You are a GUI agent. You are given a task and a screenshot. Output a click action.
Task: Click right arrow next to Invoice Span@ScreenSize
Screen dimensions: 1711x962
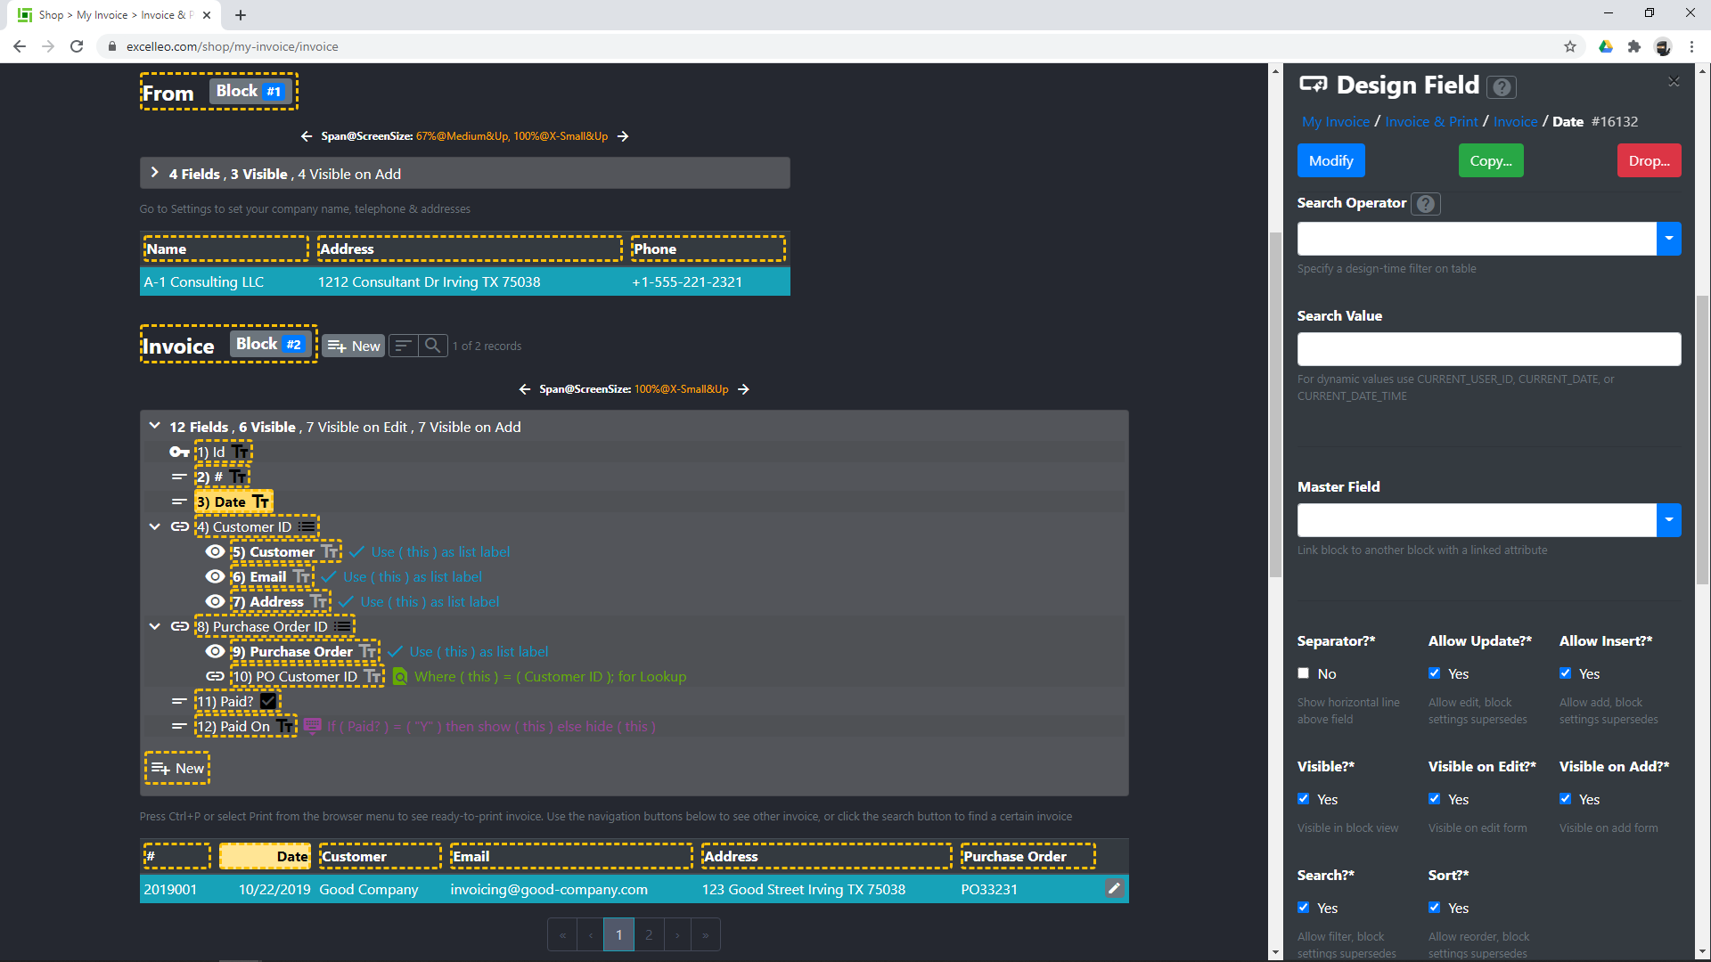(744, 389)
